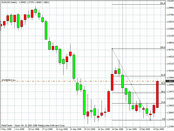Click the 24 Aug 2008 date label
Screen dimensions: 174x131
coord(62,129)
